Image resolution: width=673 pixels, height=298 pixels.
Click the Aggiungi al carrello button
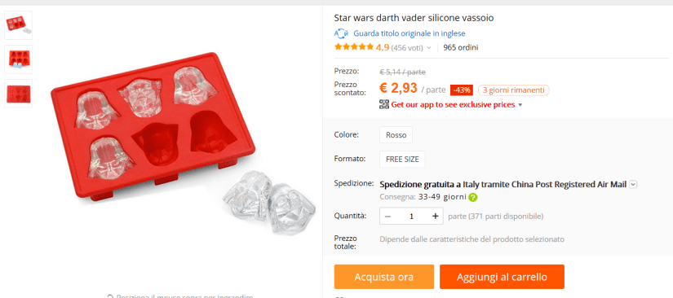tap(502, 277)
